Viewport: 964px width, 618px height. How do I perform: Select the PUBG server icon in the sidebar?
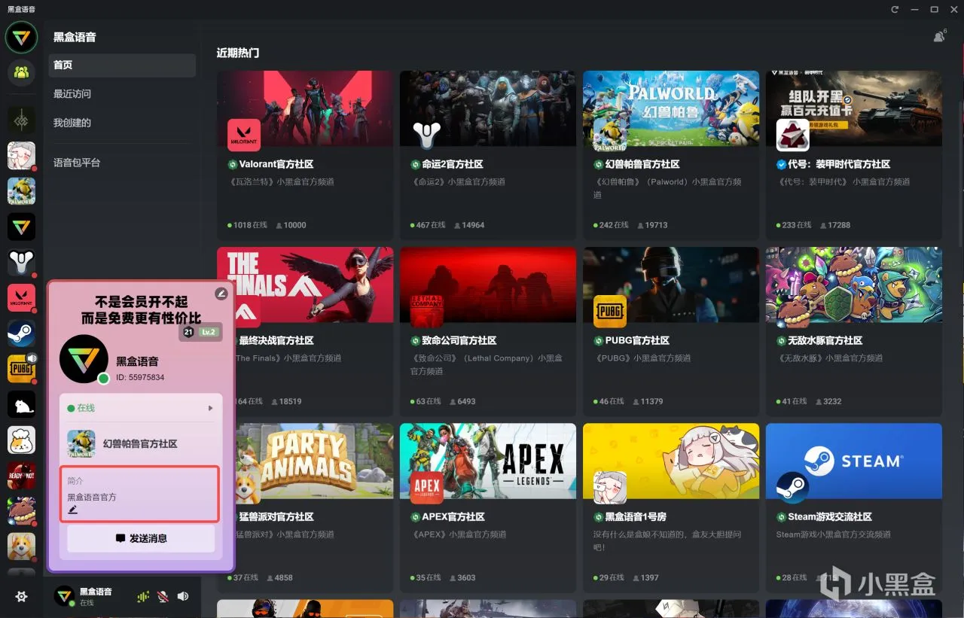click(x=21, y=369)
